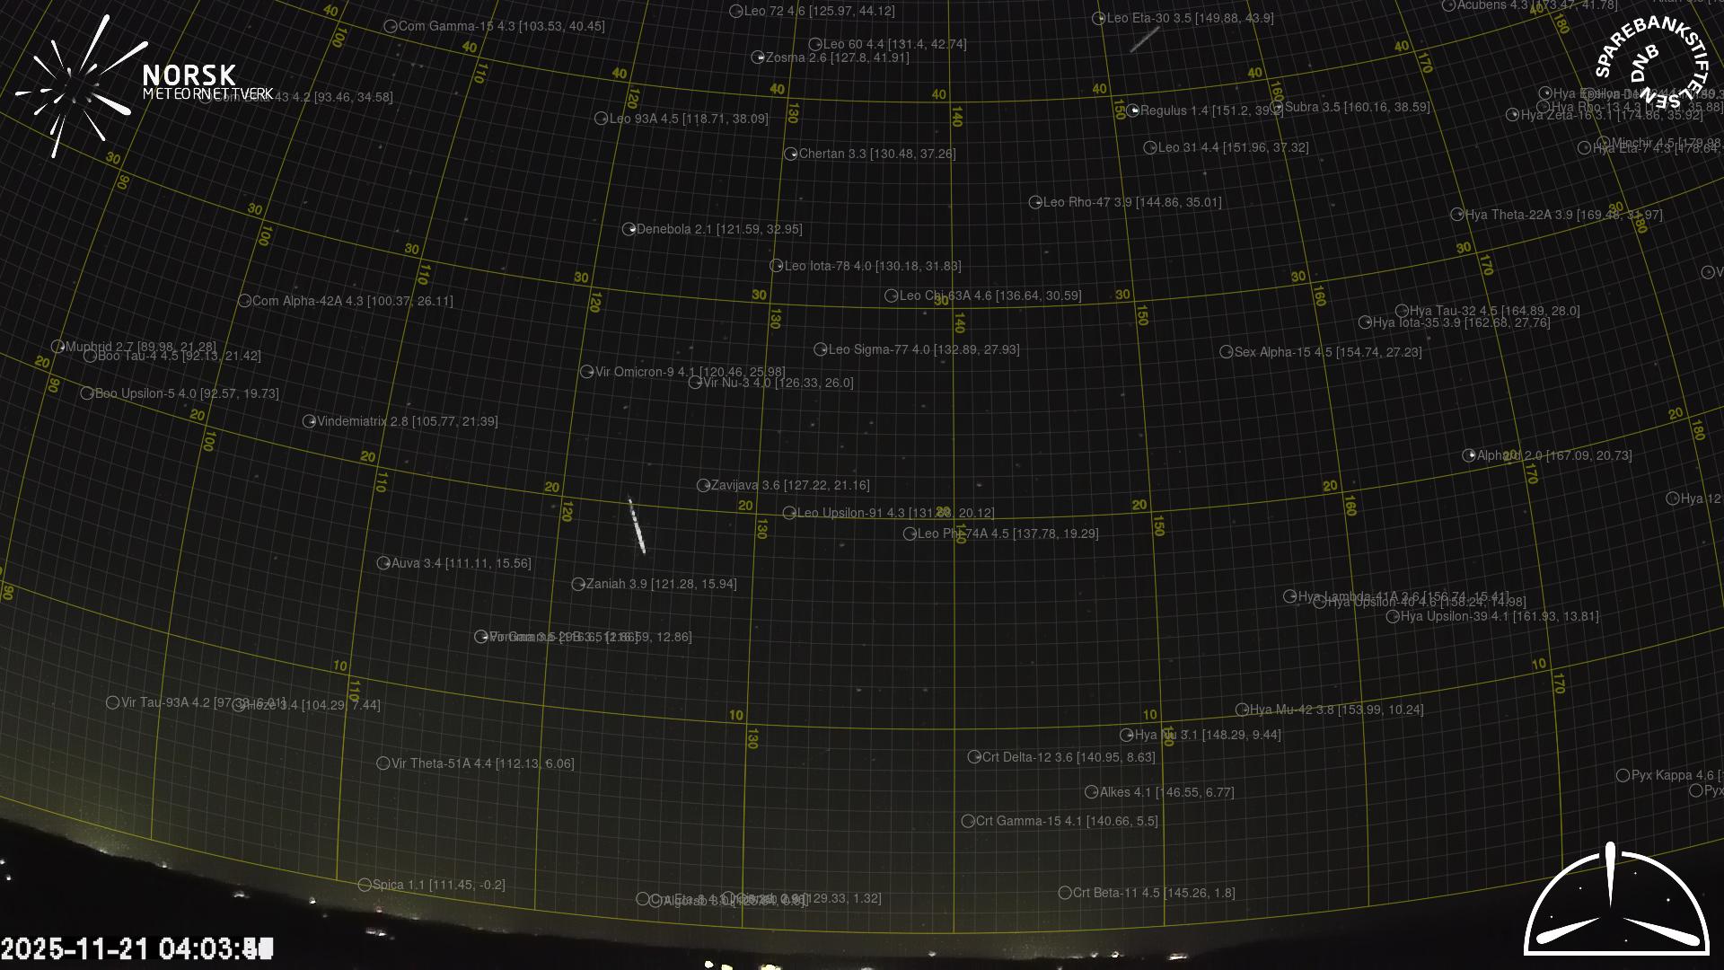This screenshot has width=1724, height=970.
Task: Click the Denebola star marker circle
Action: (629, 229)
